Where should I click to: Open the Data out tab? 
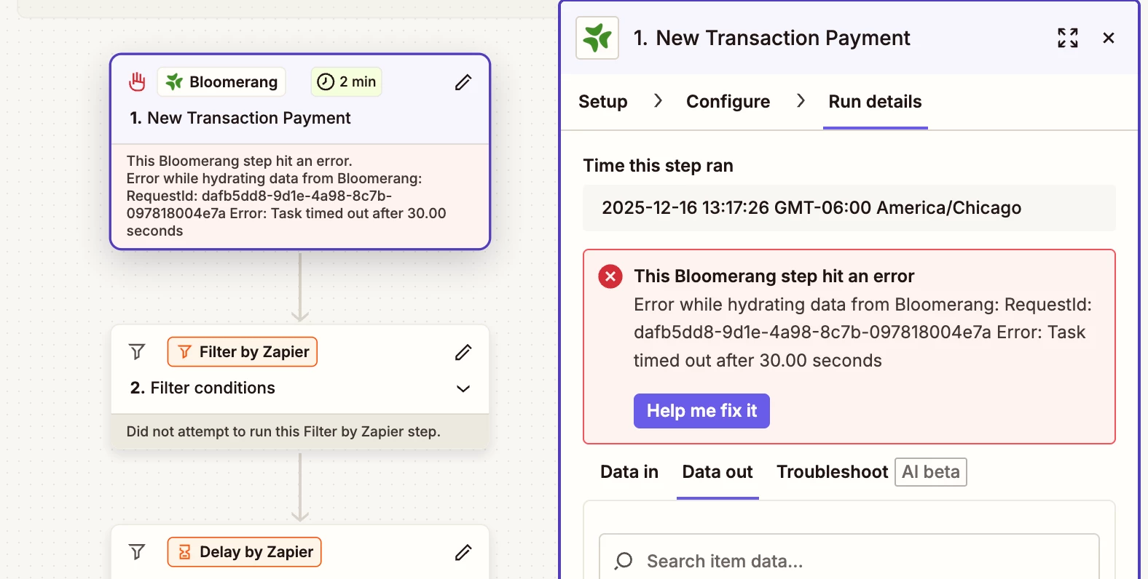click(x=717, y=472)
